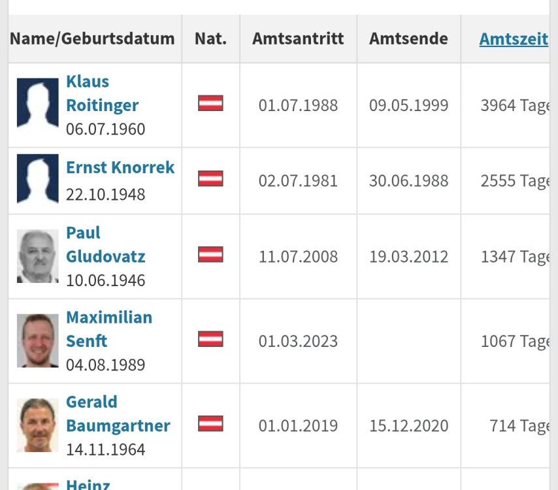
Task: Click Austrian flag in Gerald Baumgartner row
Action: [x=210, y=424]
